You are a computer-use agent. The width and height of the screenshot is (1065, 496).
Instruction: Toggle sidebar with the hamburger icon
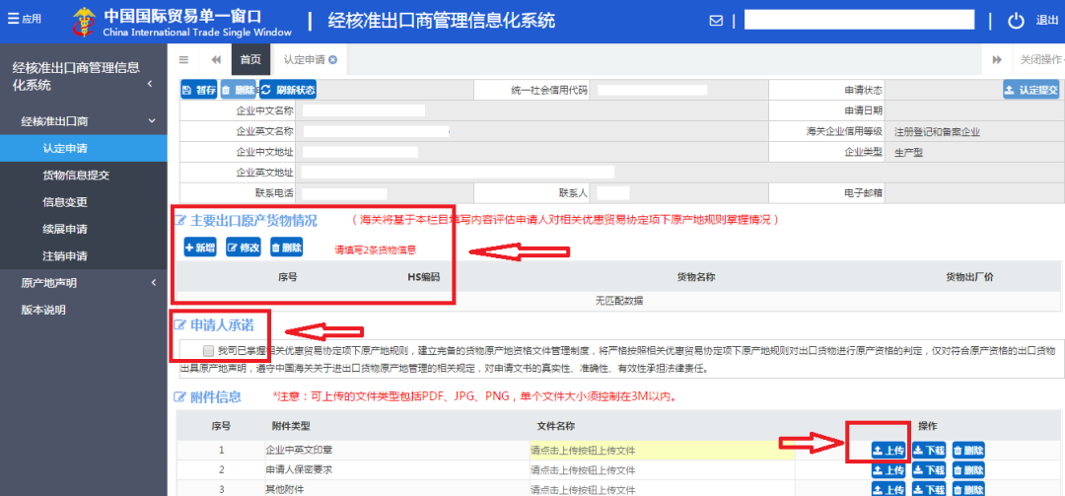(183, 59)
